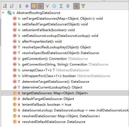The image size is (129, 127).
Task: Toggle Group Methods by Defining Type
Action: click(x=20, y=6)
